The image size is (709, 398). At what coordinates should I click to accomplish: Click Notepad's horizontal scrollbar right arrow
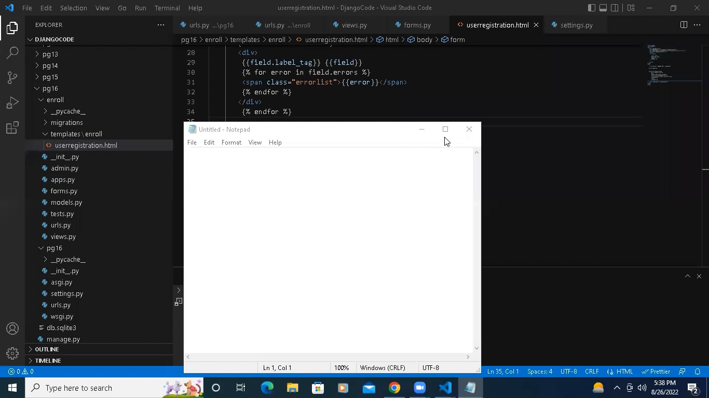(x=468, y=357)
